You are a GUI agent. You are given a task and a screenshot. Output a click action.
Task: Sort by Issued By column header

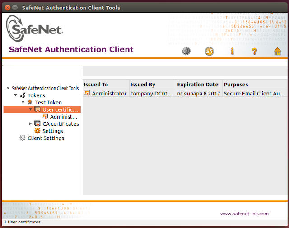coord(153,85)
